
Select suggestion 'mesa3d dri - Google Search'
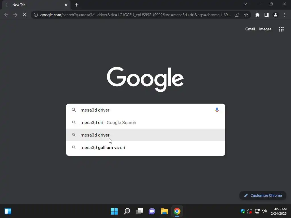[146, 123]
